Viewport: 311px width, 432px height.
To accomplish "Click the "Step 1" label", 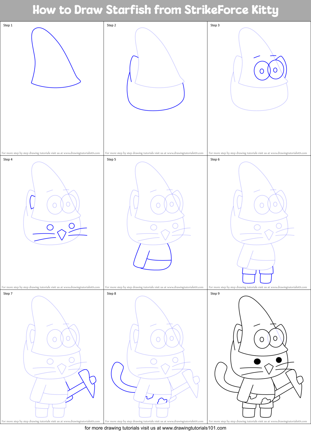I will pos(8,25).
